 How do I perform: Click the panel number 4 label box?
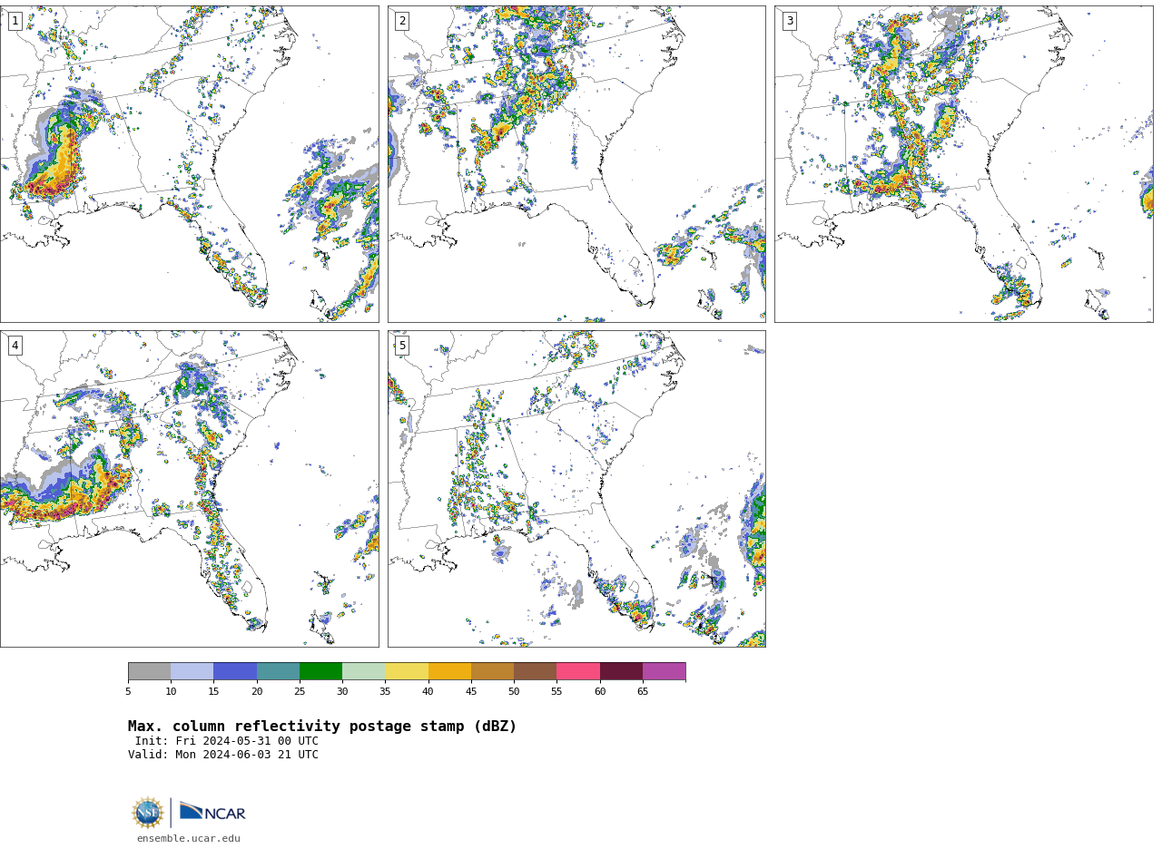point(15,346)
